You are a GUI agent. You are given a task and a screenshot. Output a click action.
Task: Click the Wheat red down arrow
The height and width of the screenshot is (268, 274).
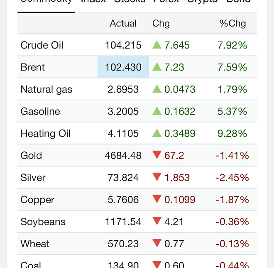(x=157, y=243)
